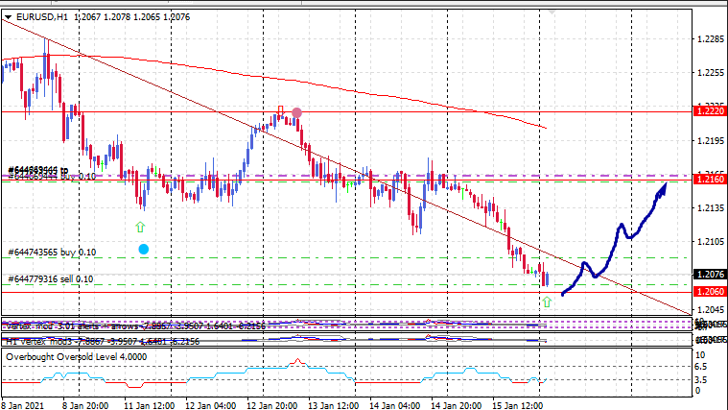
Task: Click the 13 Jan 12:00 time label
Action: point(334,405)
